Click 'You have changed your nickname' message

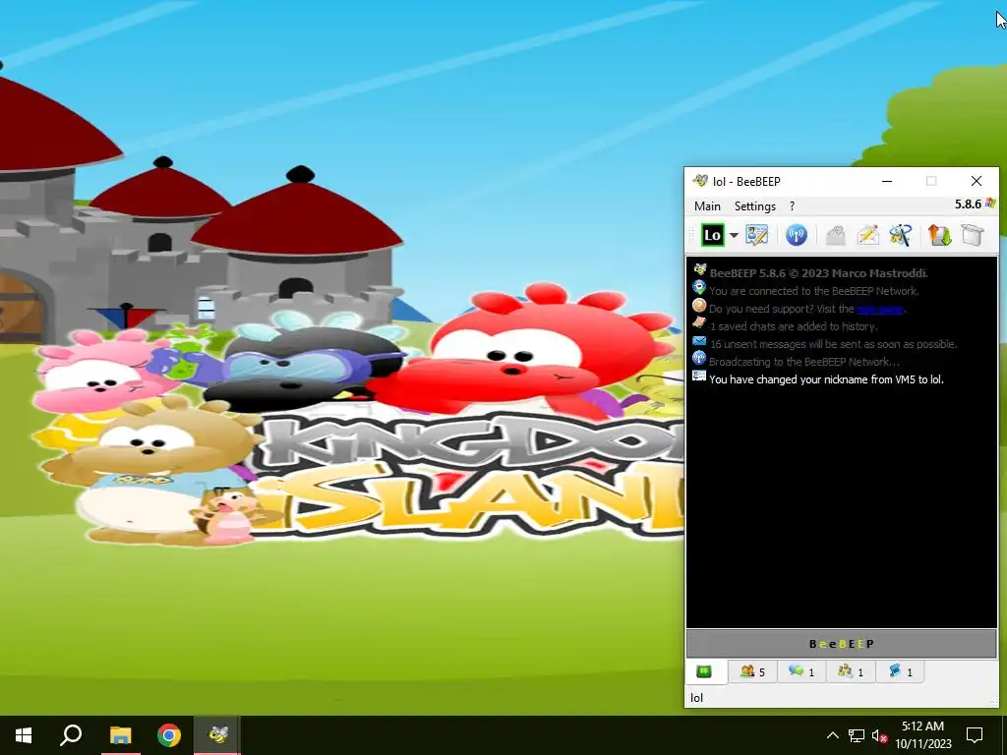click(826, 379)
